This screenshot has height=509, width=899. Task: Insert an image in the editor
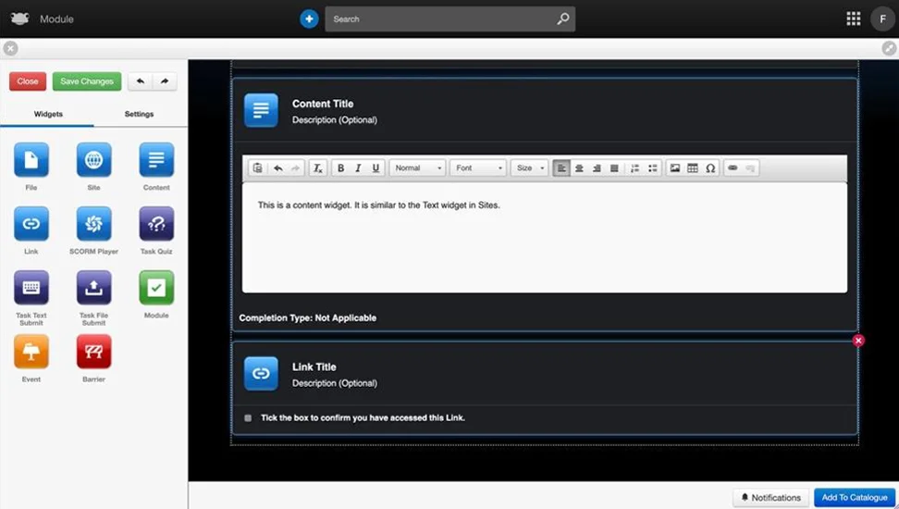[x=675, y=168]
